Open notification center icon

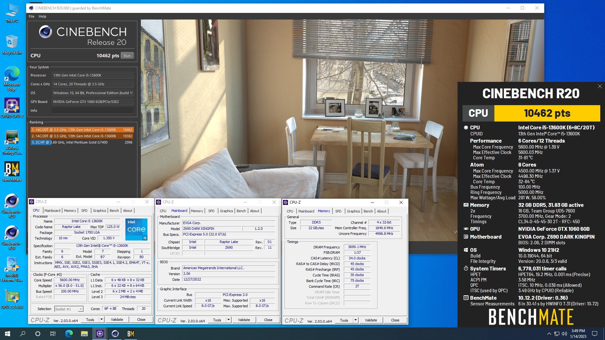[595, 334]
